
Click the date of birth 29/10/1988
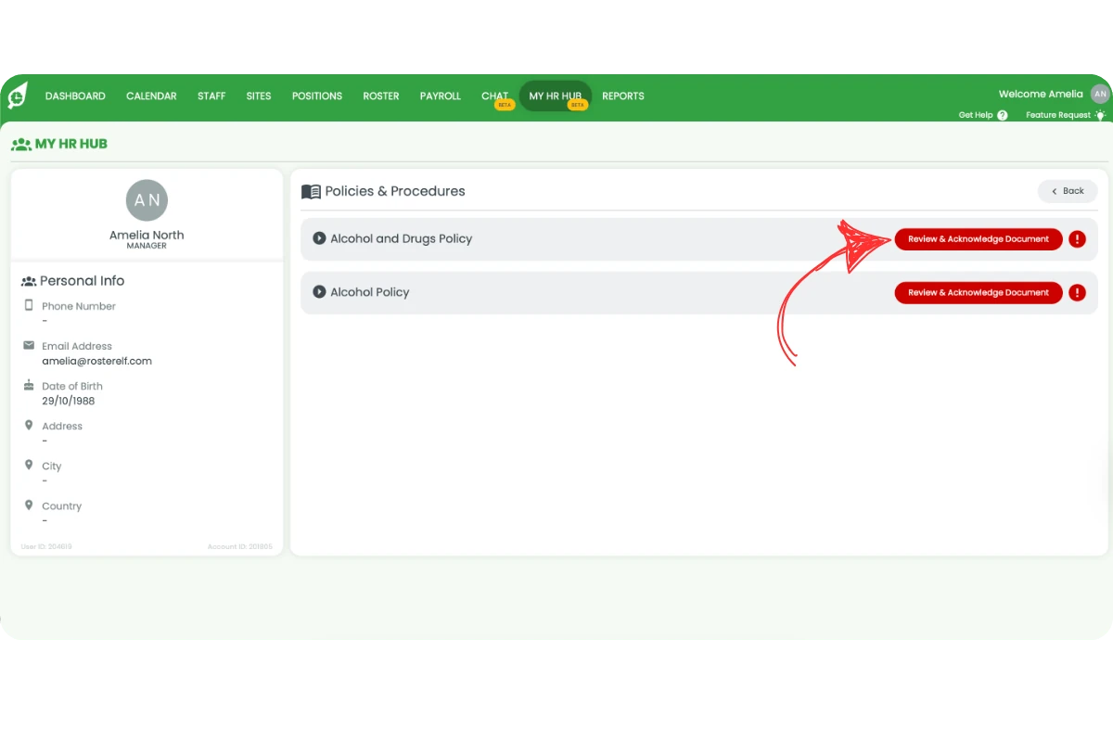68,402
